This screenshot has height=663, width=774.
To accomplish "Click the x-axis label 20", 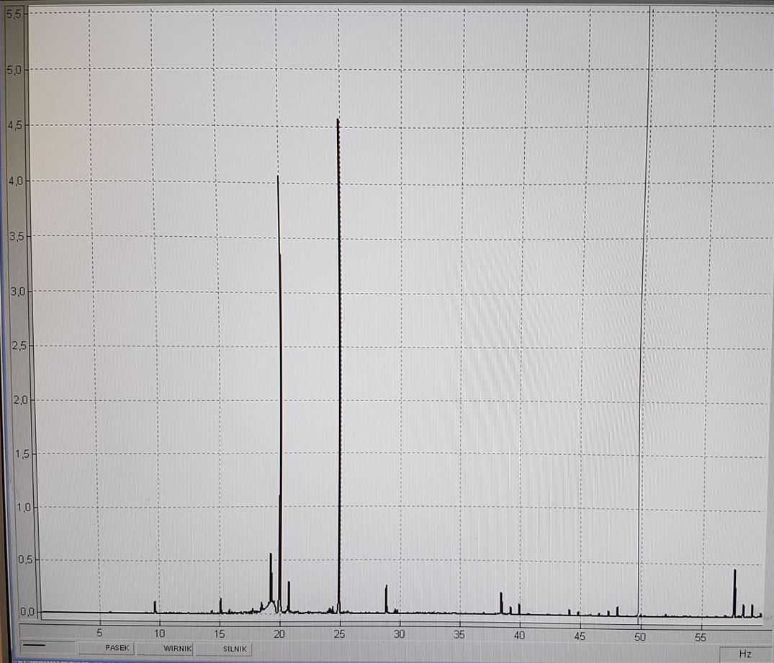I will (279, 634).
